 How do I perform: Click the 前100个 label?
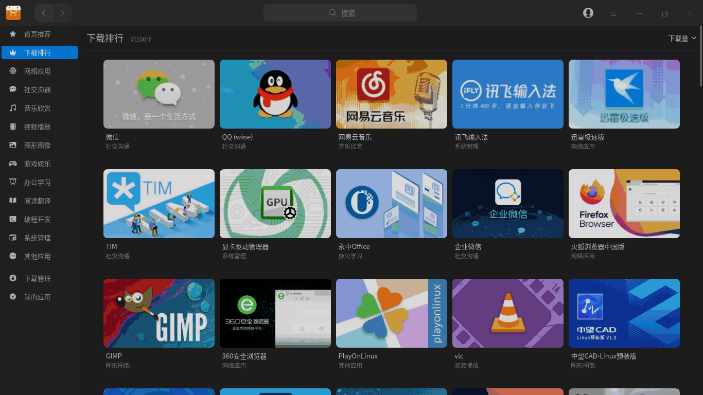141,40
